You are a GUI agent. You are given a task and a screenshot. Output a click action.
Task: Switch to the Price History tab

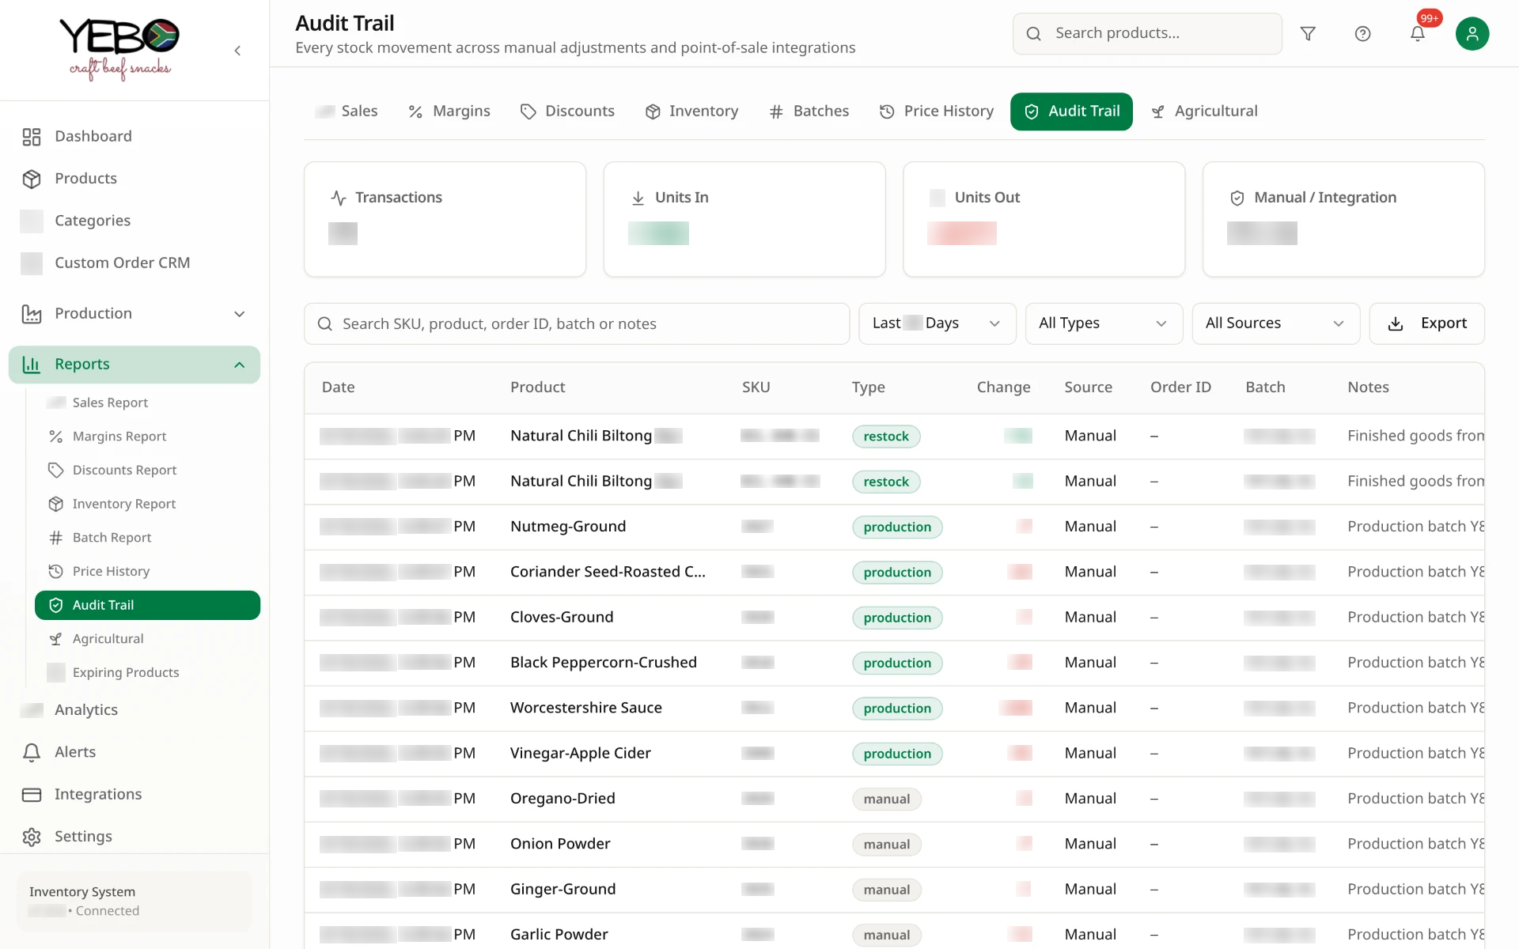tap(937, 112)
